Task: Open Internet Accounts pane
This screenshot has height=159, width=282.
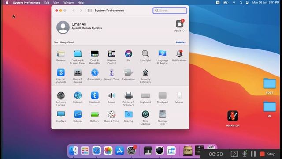Action: point(61,76)
